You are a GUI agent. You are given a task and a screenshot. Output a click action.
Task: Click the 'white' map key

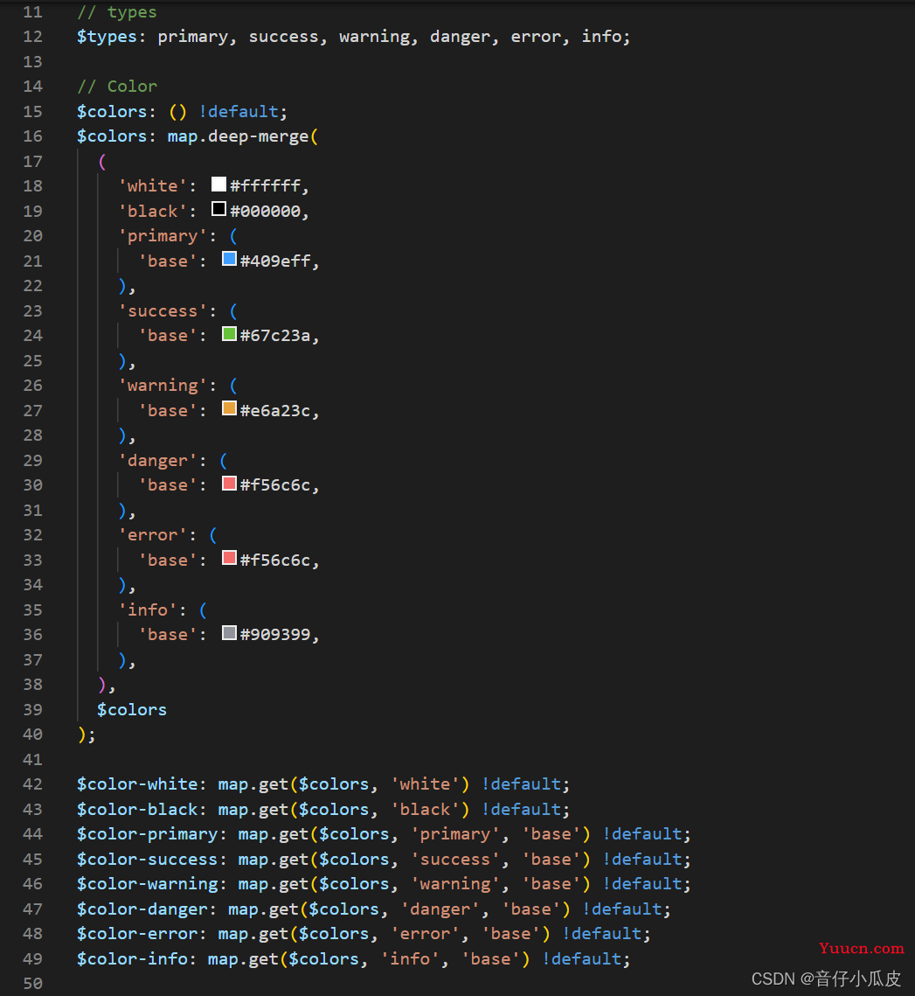153,186
